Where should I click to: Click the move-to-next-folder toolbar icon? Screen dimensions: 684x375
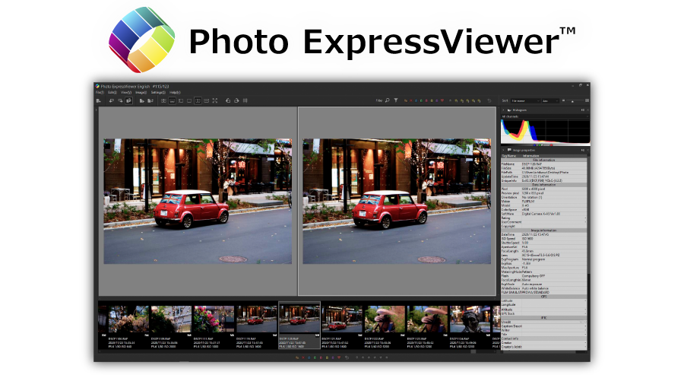pyautogui.click(x=120, y=101)
